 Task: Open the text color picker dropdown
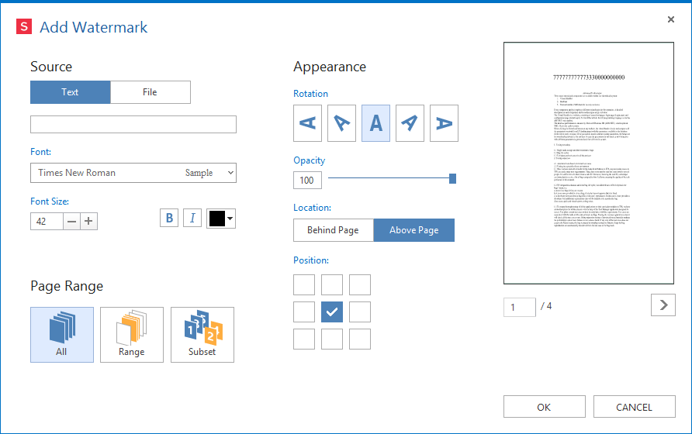221,219
